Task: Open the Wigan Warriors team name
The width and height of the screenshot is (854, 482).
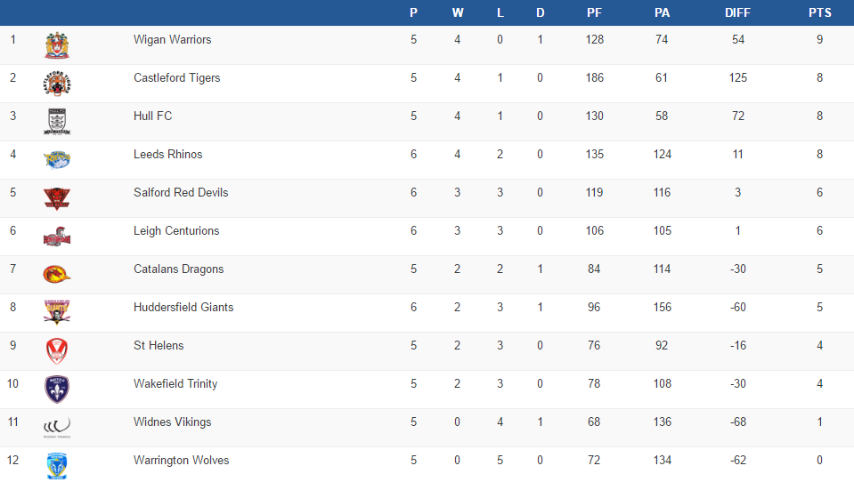Action: tap(173, 40)
